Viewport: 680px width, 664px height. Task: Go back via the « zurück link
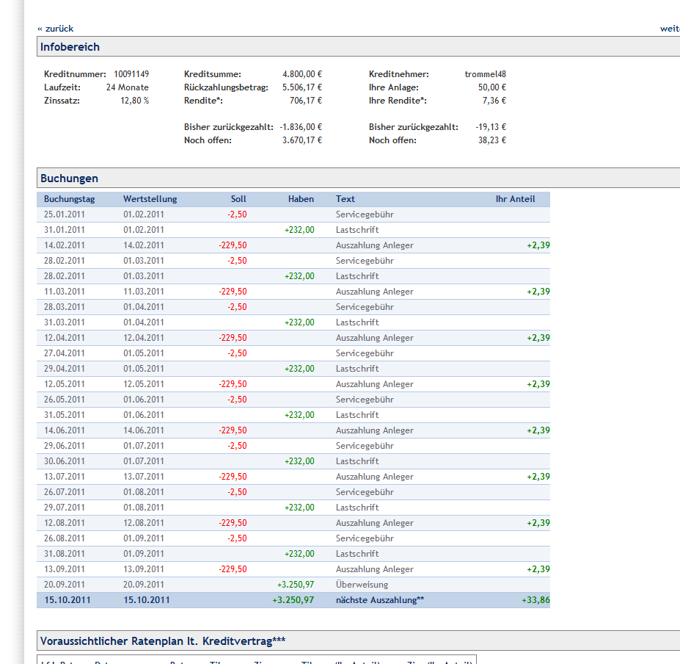click(x=55, y=29)
